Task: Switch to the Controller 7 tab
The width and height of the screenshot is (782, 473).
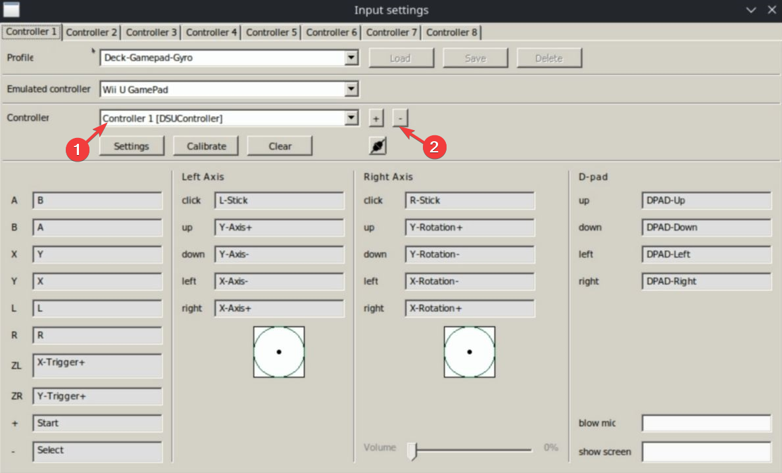Action: 391,32
